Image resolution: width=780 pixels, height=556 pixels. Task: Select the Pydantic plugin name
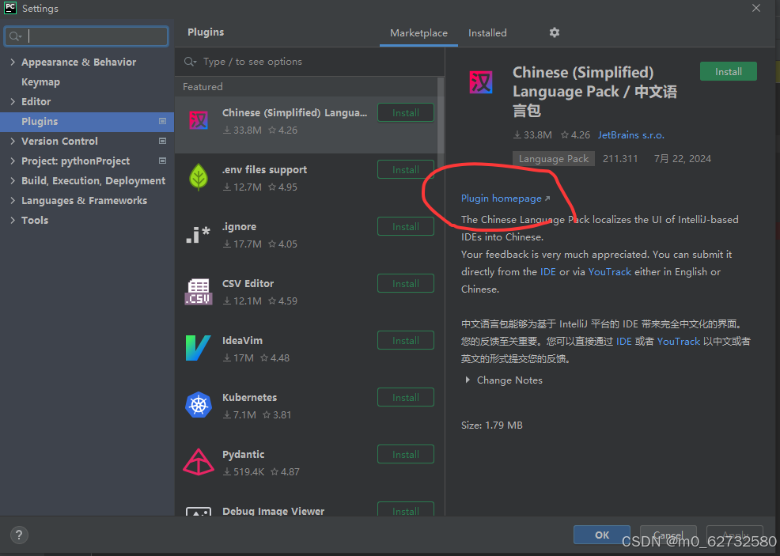tap(243, 455)
